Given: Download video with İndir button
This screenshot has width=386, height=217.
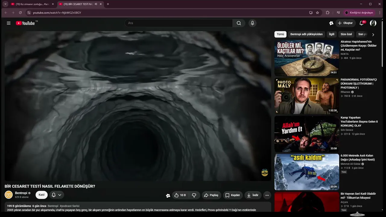Looking at the screenshot, I should point(253,195).
